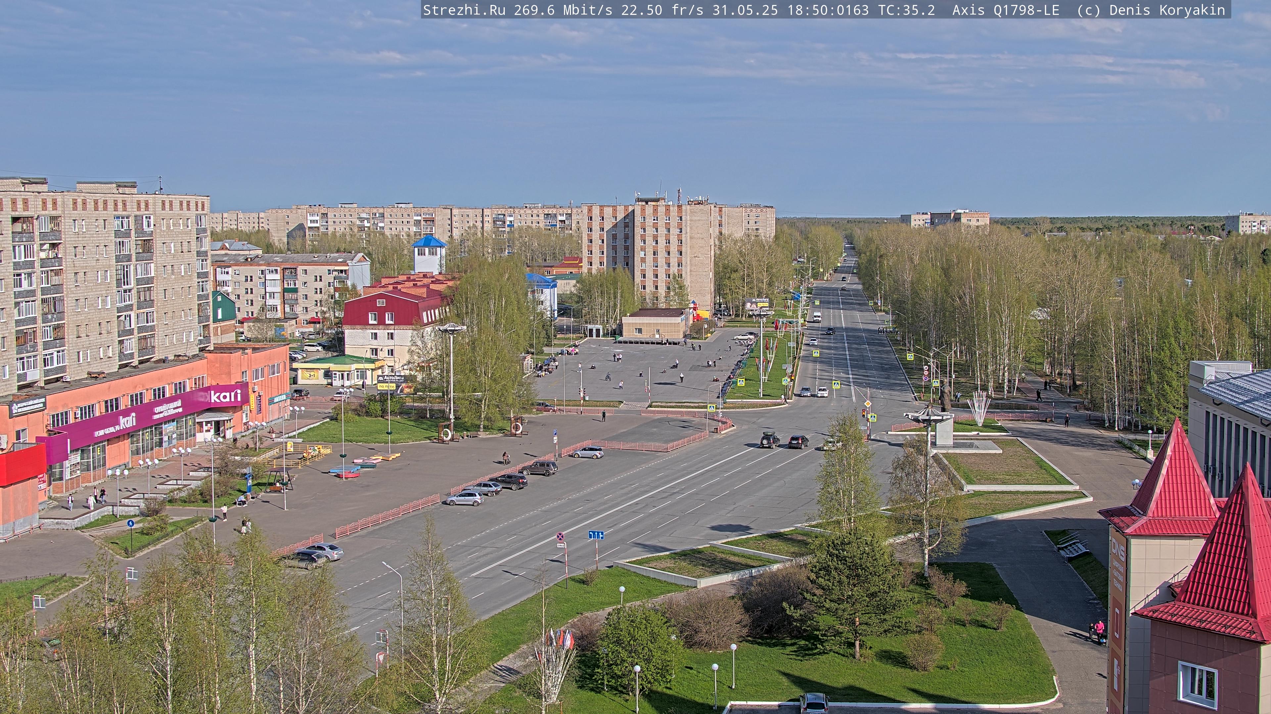Click the "18:50:0163" timestamp

[828, 10]
